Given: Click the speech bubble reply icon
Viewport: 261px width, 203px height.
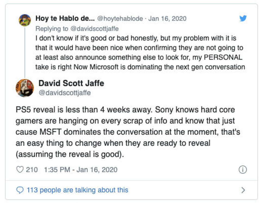Looking at the screenshot, I should (x=20, y=190).
